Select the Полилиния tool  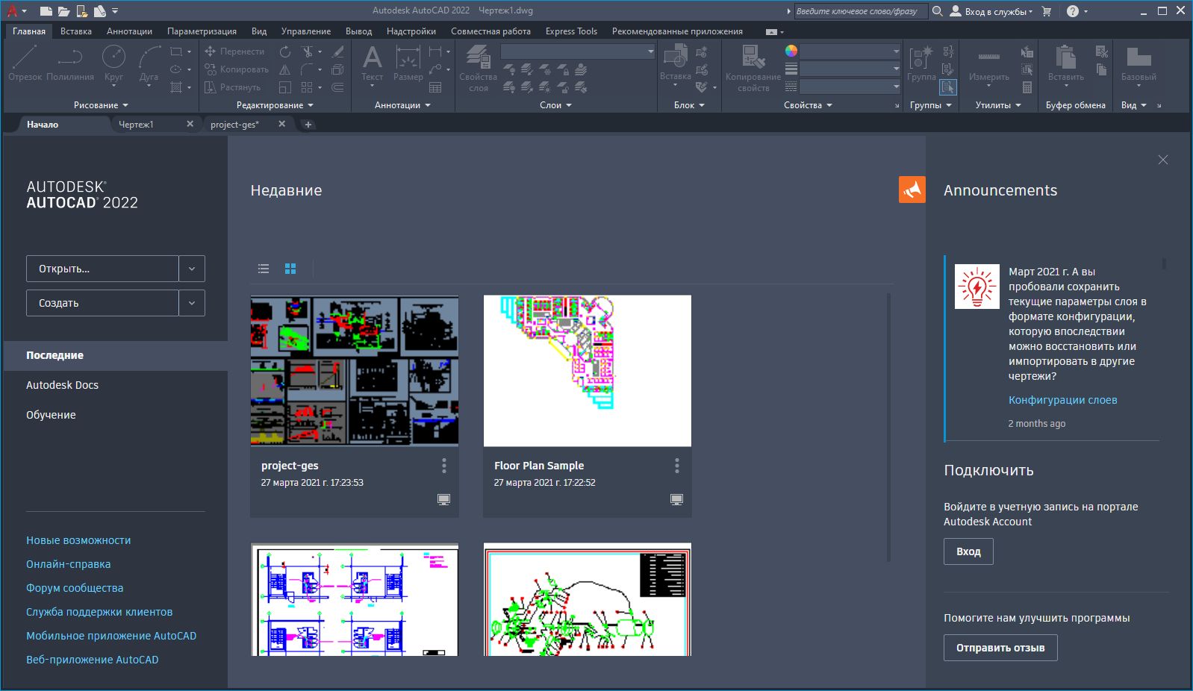click(70, 63)
